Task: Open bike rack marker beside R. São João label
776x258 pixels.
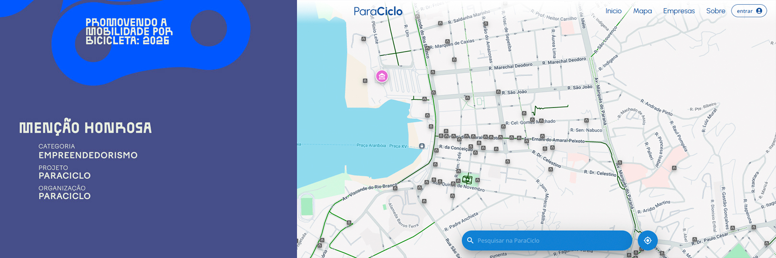Action: point(498,92)
